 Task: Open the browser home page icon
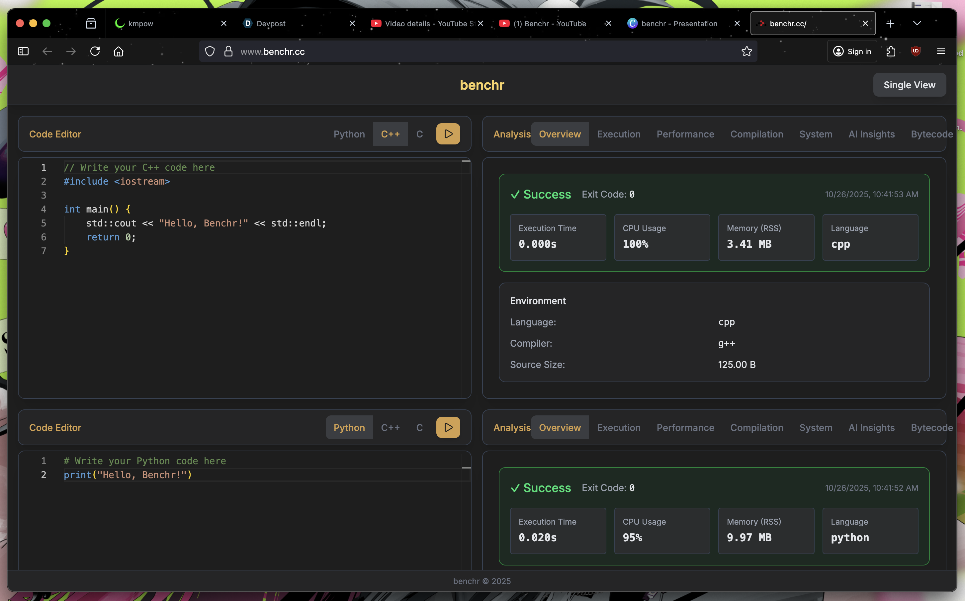(x=119, y=51)
